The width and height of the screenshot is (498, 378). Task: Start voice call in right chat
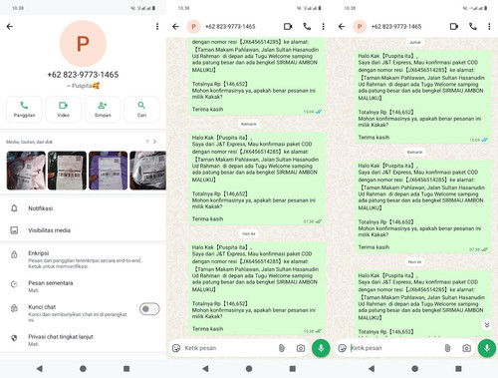473,27
